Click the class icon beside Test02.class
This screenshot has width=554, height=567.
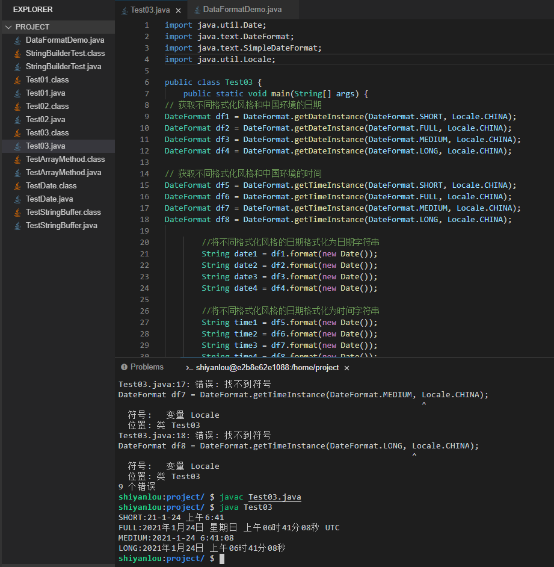[x=17, y=107]
